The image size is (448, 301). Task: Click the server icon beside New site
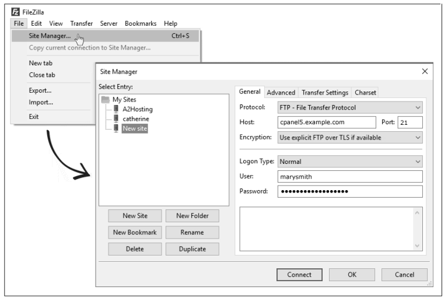click(116, 128)
